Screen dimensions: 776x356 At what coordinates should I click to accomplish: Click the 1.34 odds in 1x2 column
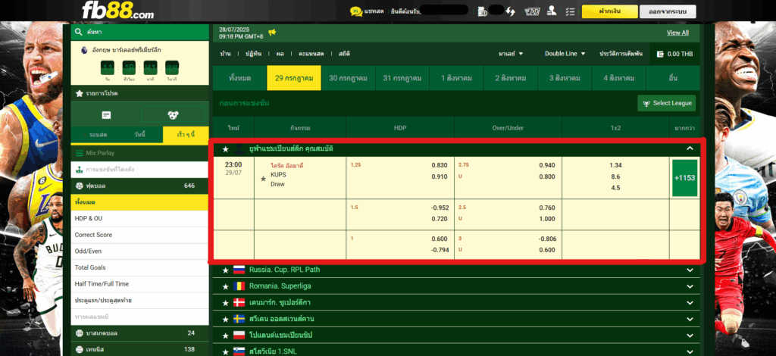(615, 165)
